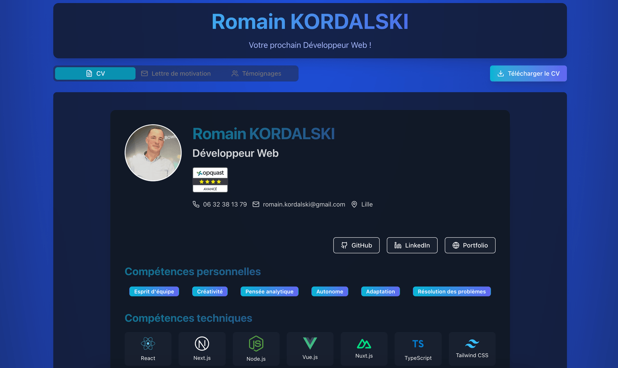Click the React logo icon
Screen dimensions: 618x368
[x=148, y=343]
